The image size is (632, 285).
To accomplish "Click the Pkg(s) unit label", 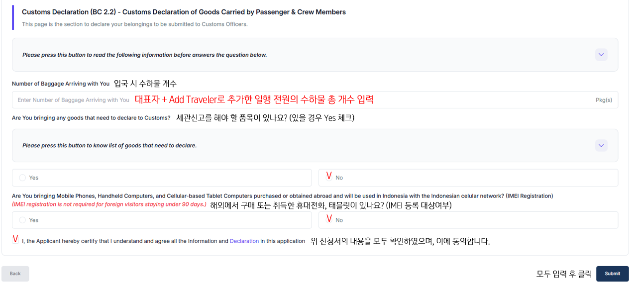I will tap(604, 100).
